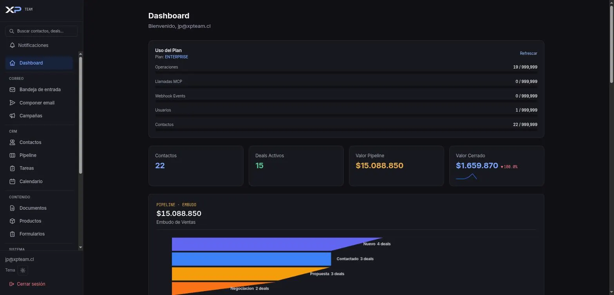Viewport: 614px width, 295px height.
Task: Toggle the theme with the sun icon
Action: pyautogui.click(x=23, y=270)
